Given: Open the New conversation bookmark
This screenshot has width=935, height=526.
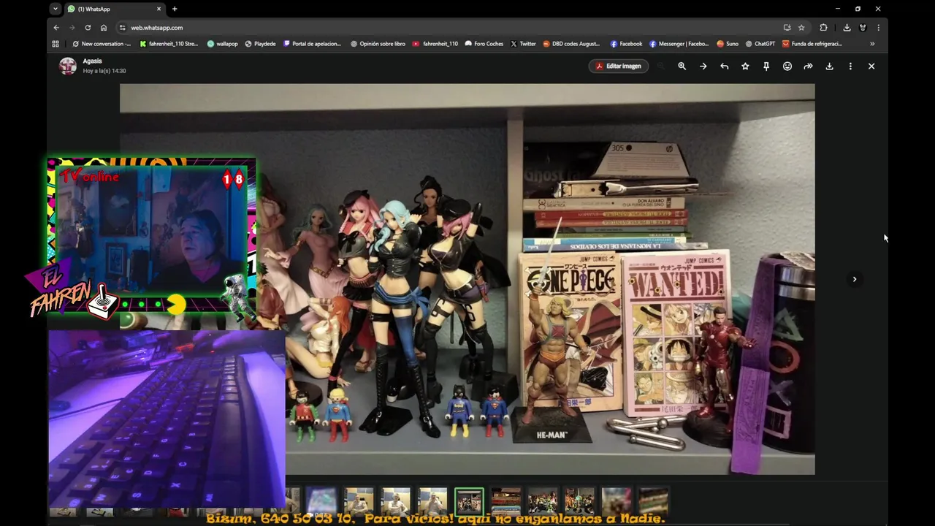Looking at the screenshot, I should pyautogui.click(x=102, y=44).
